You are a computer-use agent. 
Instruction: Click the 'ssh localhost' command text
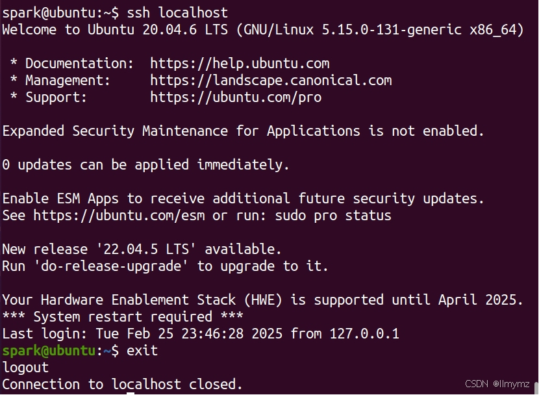(177, 13)
